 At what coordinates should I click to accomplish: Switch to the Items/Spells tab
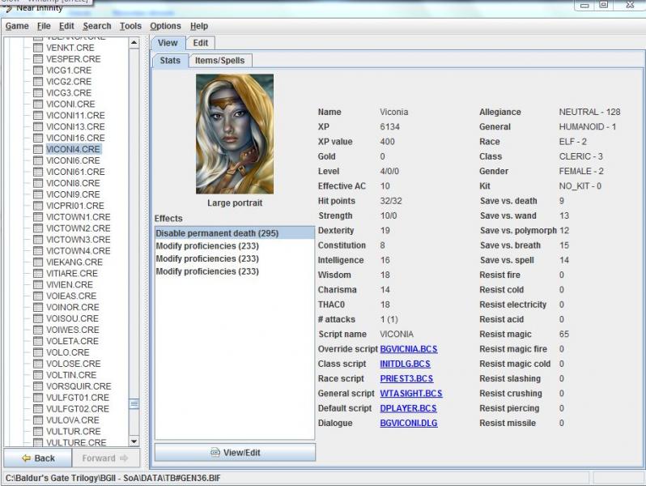point(220,61)
